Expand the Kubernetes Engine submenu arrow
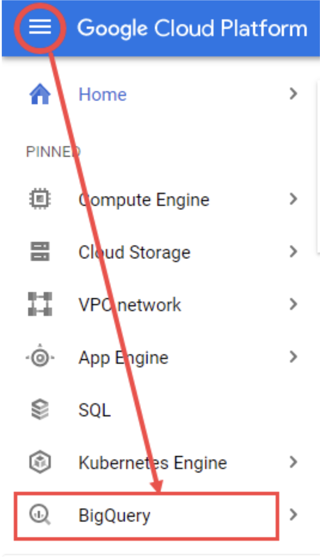Viewport: 320px width, 557px height. (294, 462)
